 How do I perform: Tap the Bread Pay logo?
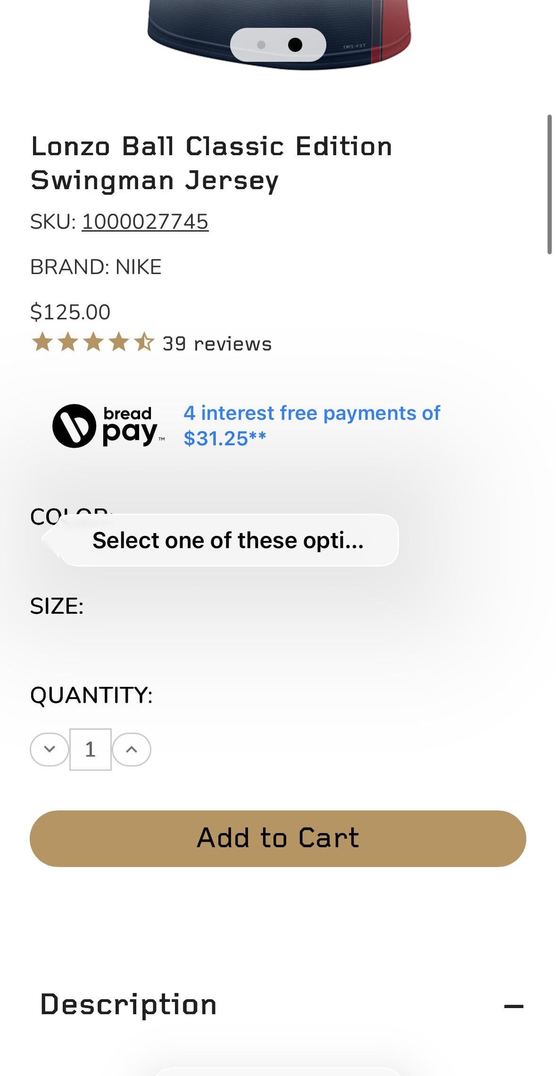(108, 426)
